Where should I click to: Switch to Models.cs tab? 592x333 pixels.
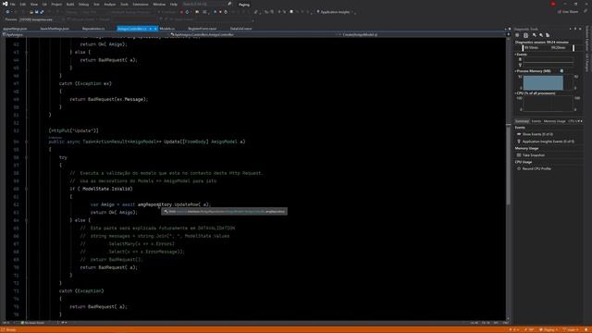click(166, 29)
